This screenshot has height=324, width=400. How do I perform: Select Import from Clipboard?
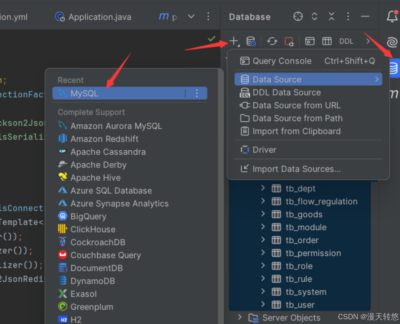click(x=308, y=131)
